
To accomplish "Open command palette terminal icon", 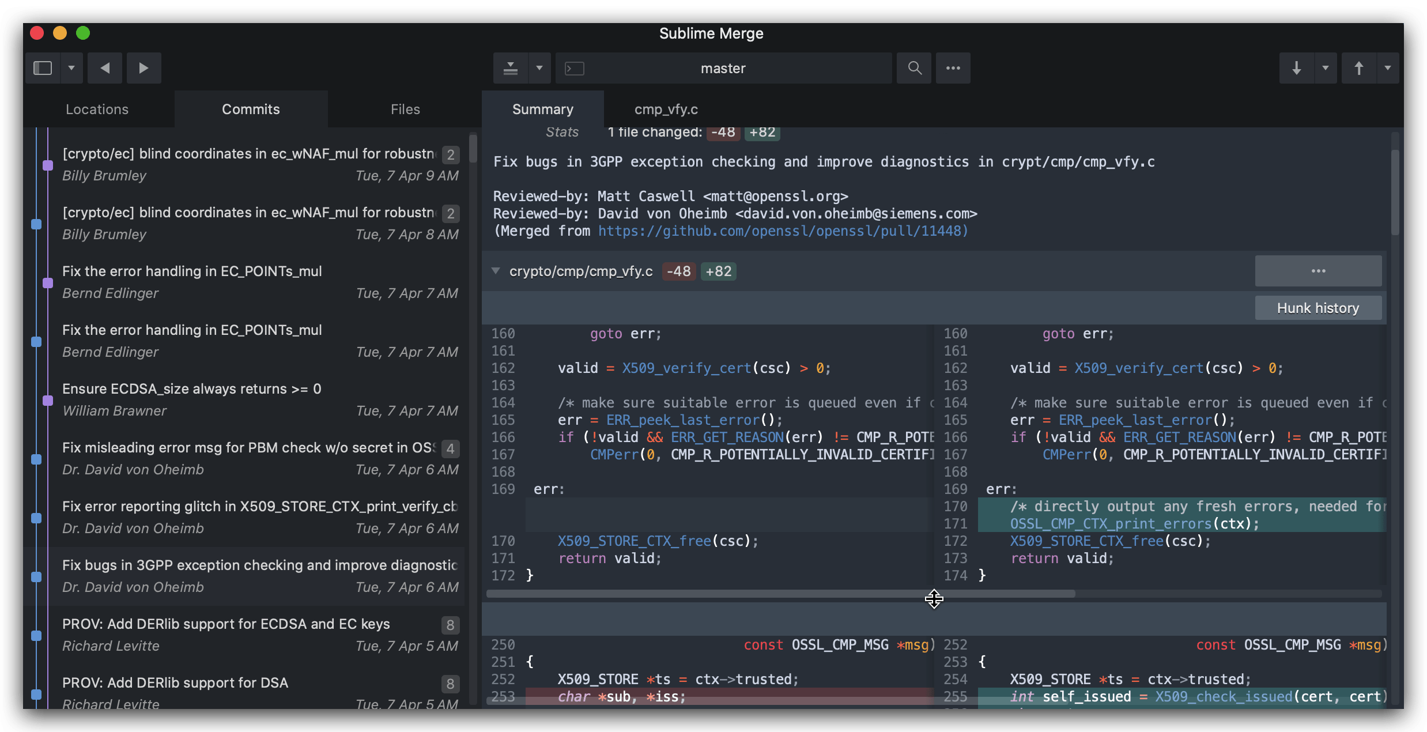I will click(x=575, y=69).
